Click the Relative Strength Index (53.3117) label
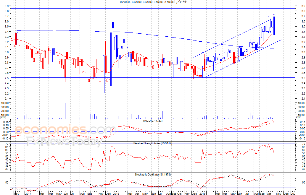 coord(153,143)
